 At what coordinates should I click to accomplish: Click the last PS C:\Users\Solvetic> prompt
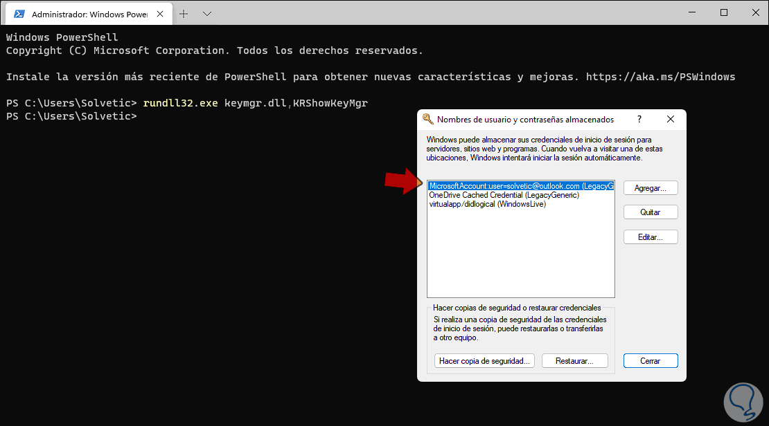point(71,117)
